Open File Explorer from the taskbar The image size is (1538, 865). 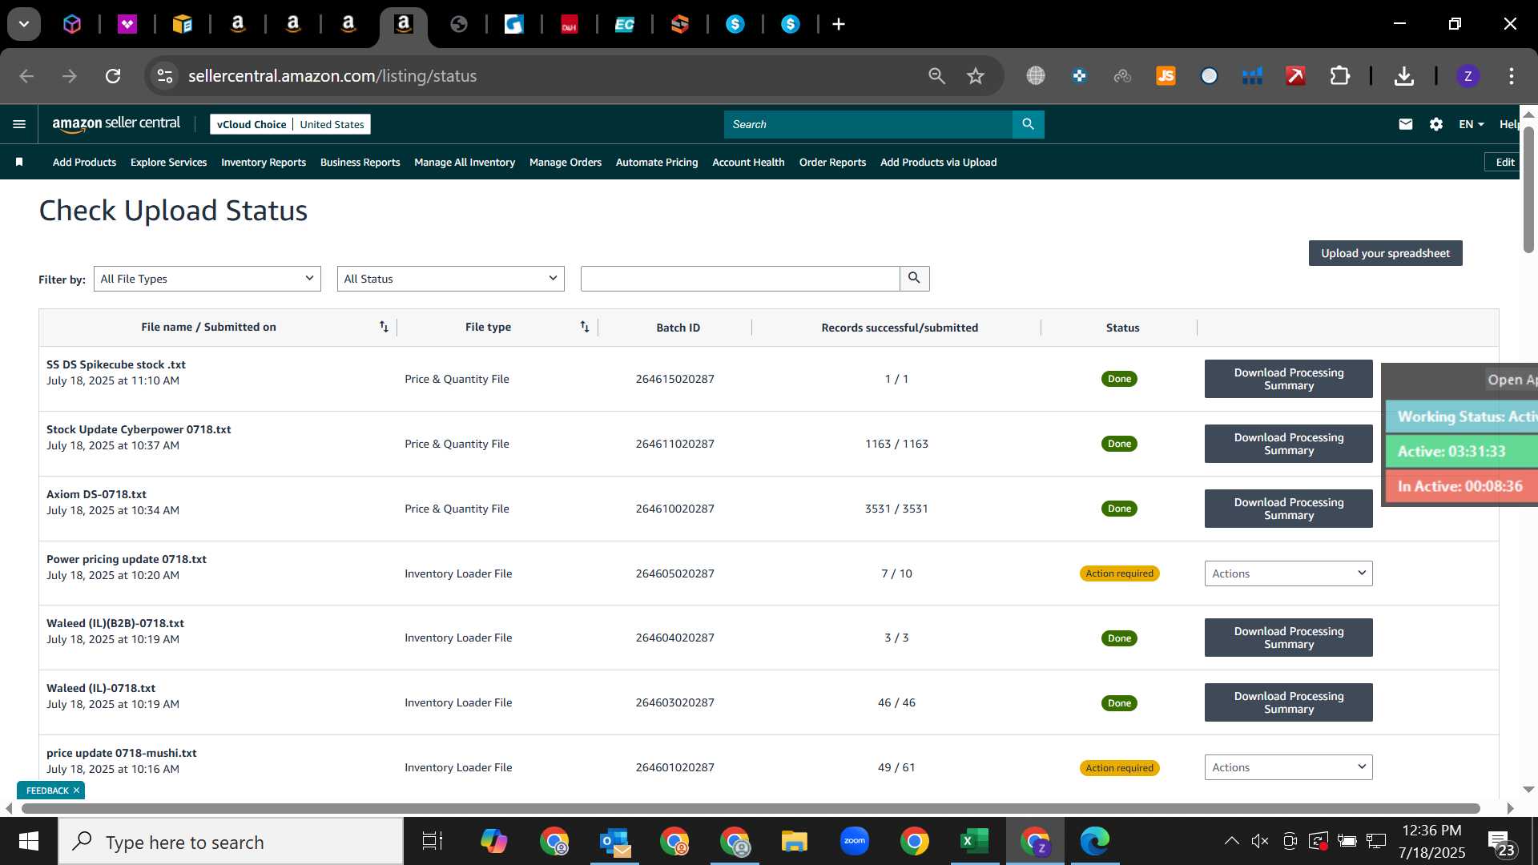[794, 841]
